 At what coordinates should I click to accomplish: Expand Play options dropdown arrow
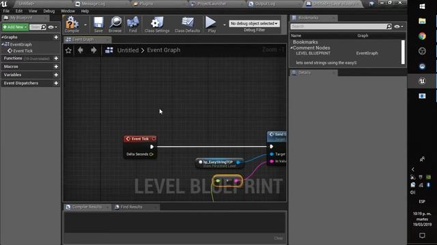pos(225,24)
